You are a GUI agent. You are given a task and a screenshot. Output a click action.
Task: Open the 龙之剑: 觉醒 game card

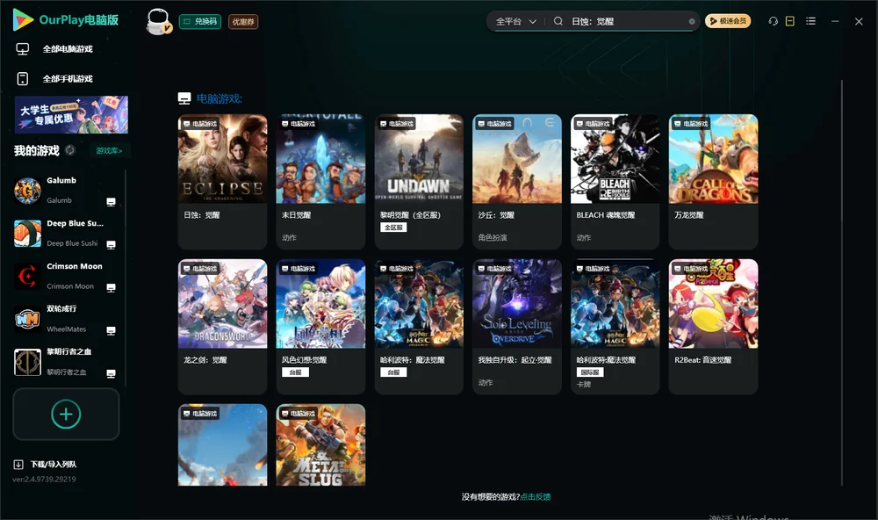pos(223,327)
